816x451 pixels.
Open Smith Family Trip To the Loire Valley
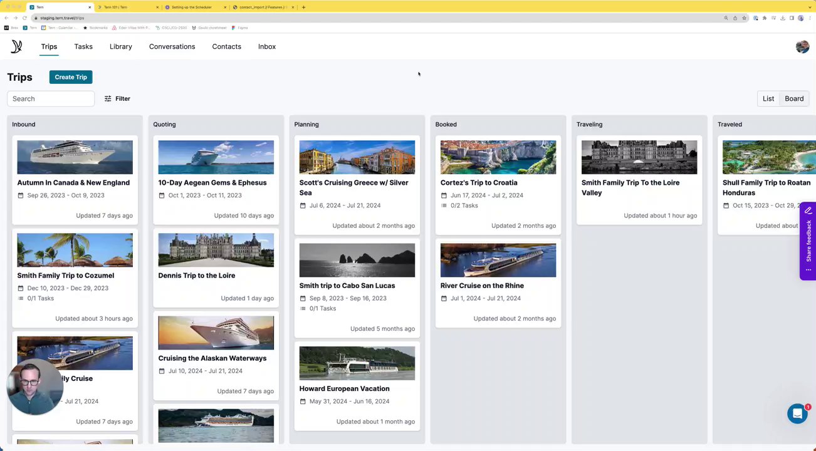[x=630, y=188]
